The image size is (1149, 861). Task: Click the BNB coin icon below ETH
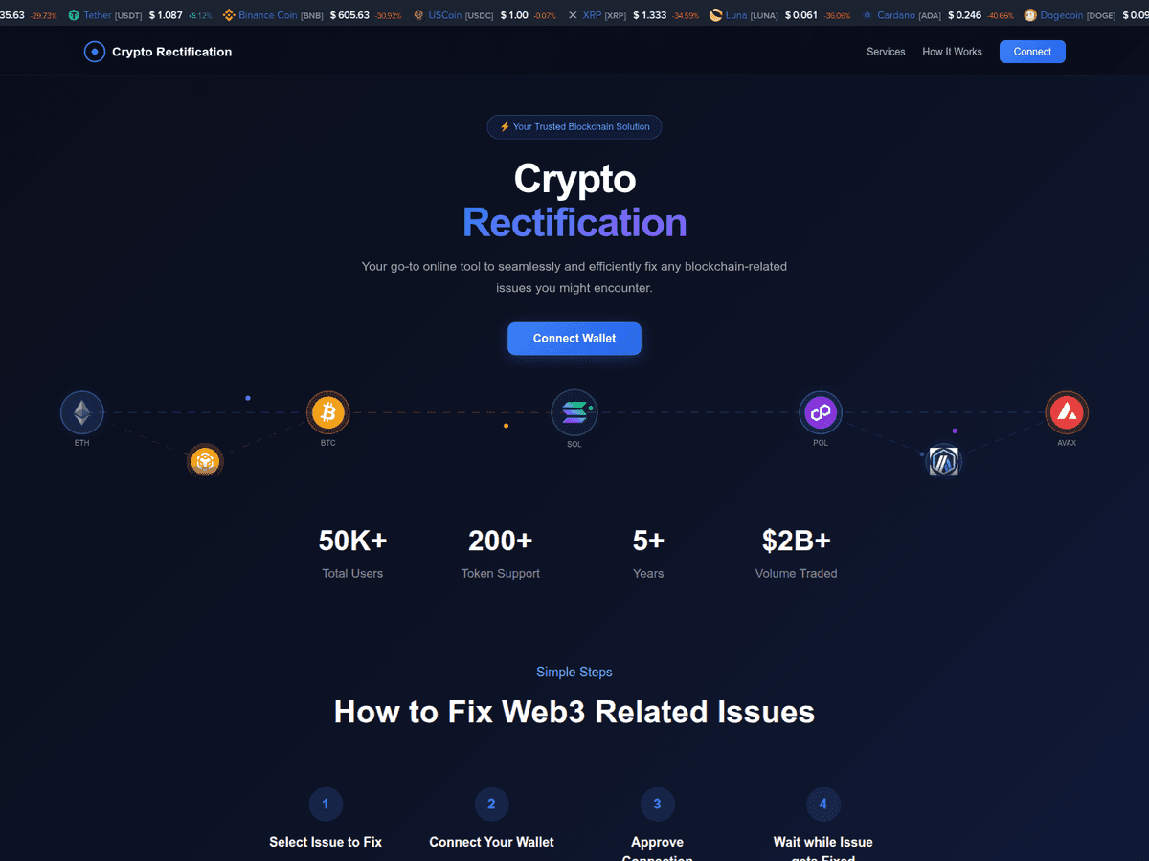tap(205, 462)
